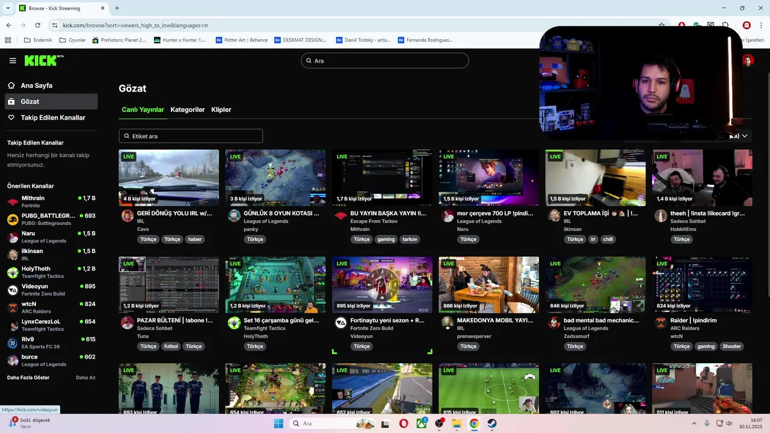Open the Windows Start menu

point(279,423)
